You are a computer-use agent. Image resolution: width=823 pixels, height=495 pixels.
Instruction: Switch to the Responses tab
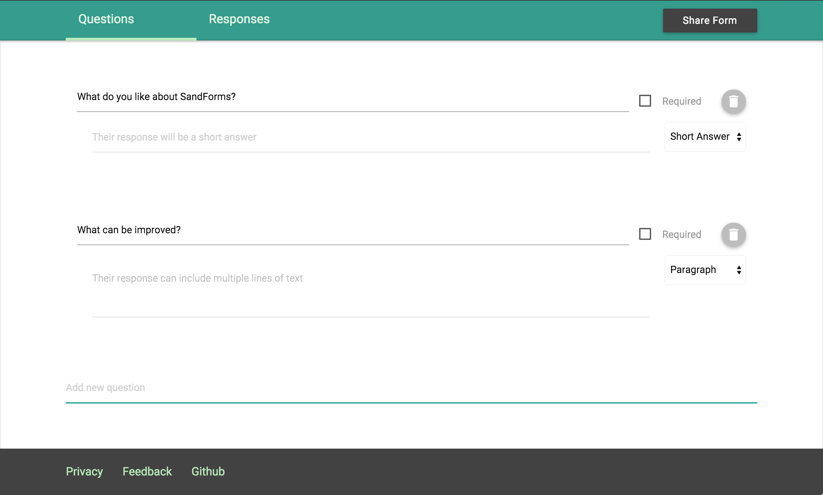(239, 20)
